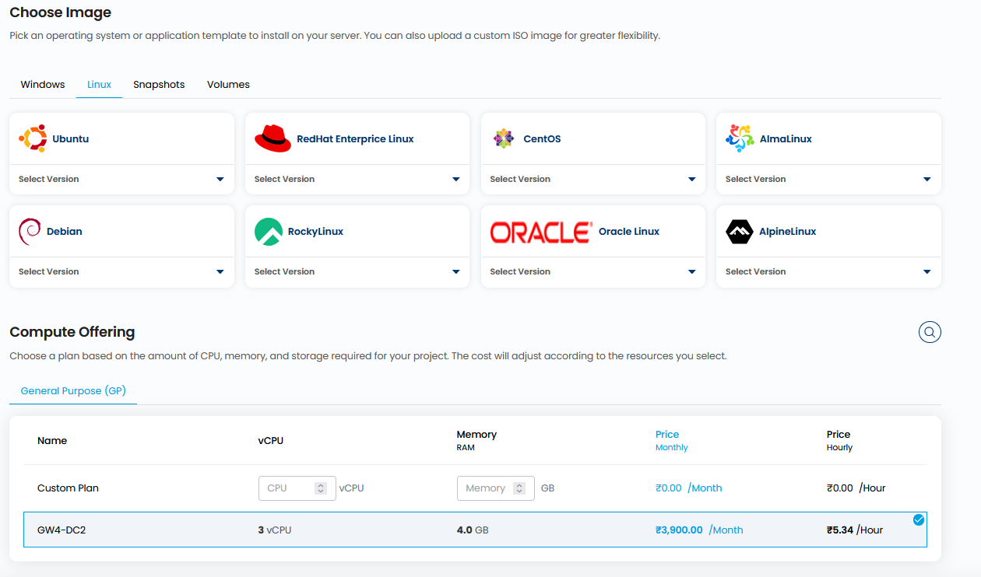This screenshot has width=981, height=577.
Task: Click the AlpineLinux hexagon logo
Action: (740, 232)
